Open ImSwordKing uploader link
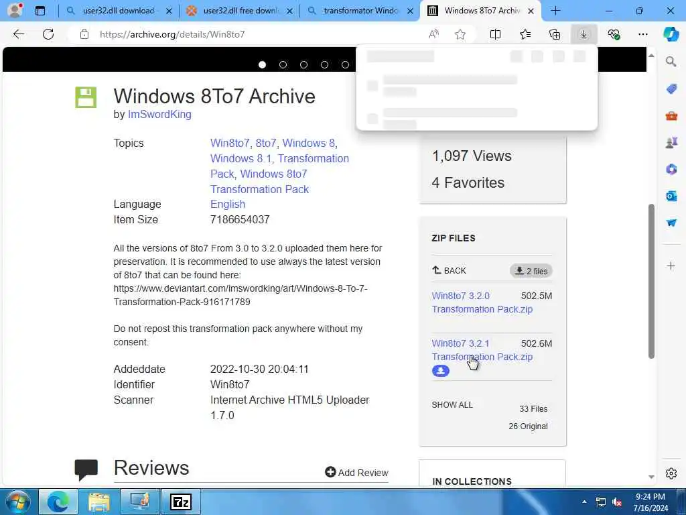Viewport: 686px width, 515px height. pyautogui.click(x=159, y=114)
